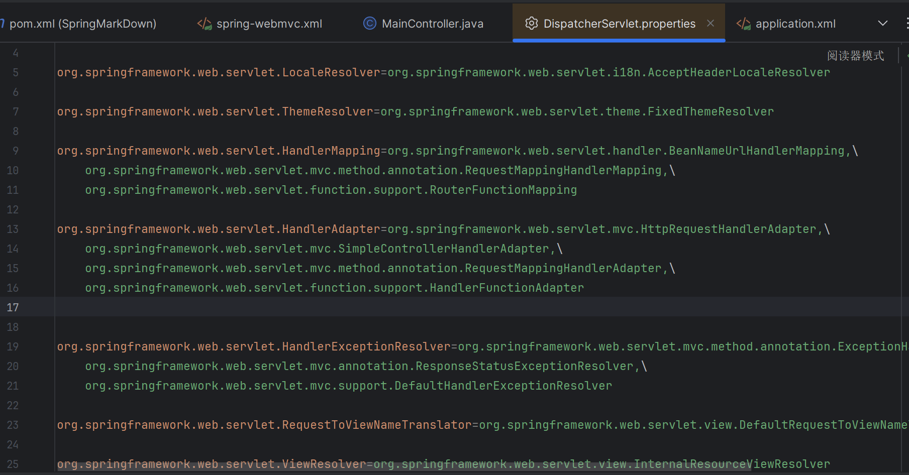Click the FixedThemeResolver value text
The width and height of the screenshot is (909, 475).
tap(577, 111)
